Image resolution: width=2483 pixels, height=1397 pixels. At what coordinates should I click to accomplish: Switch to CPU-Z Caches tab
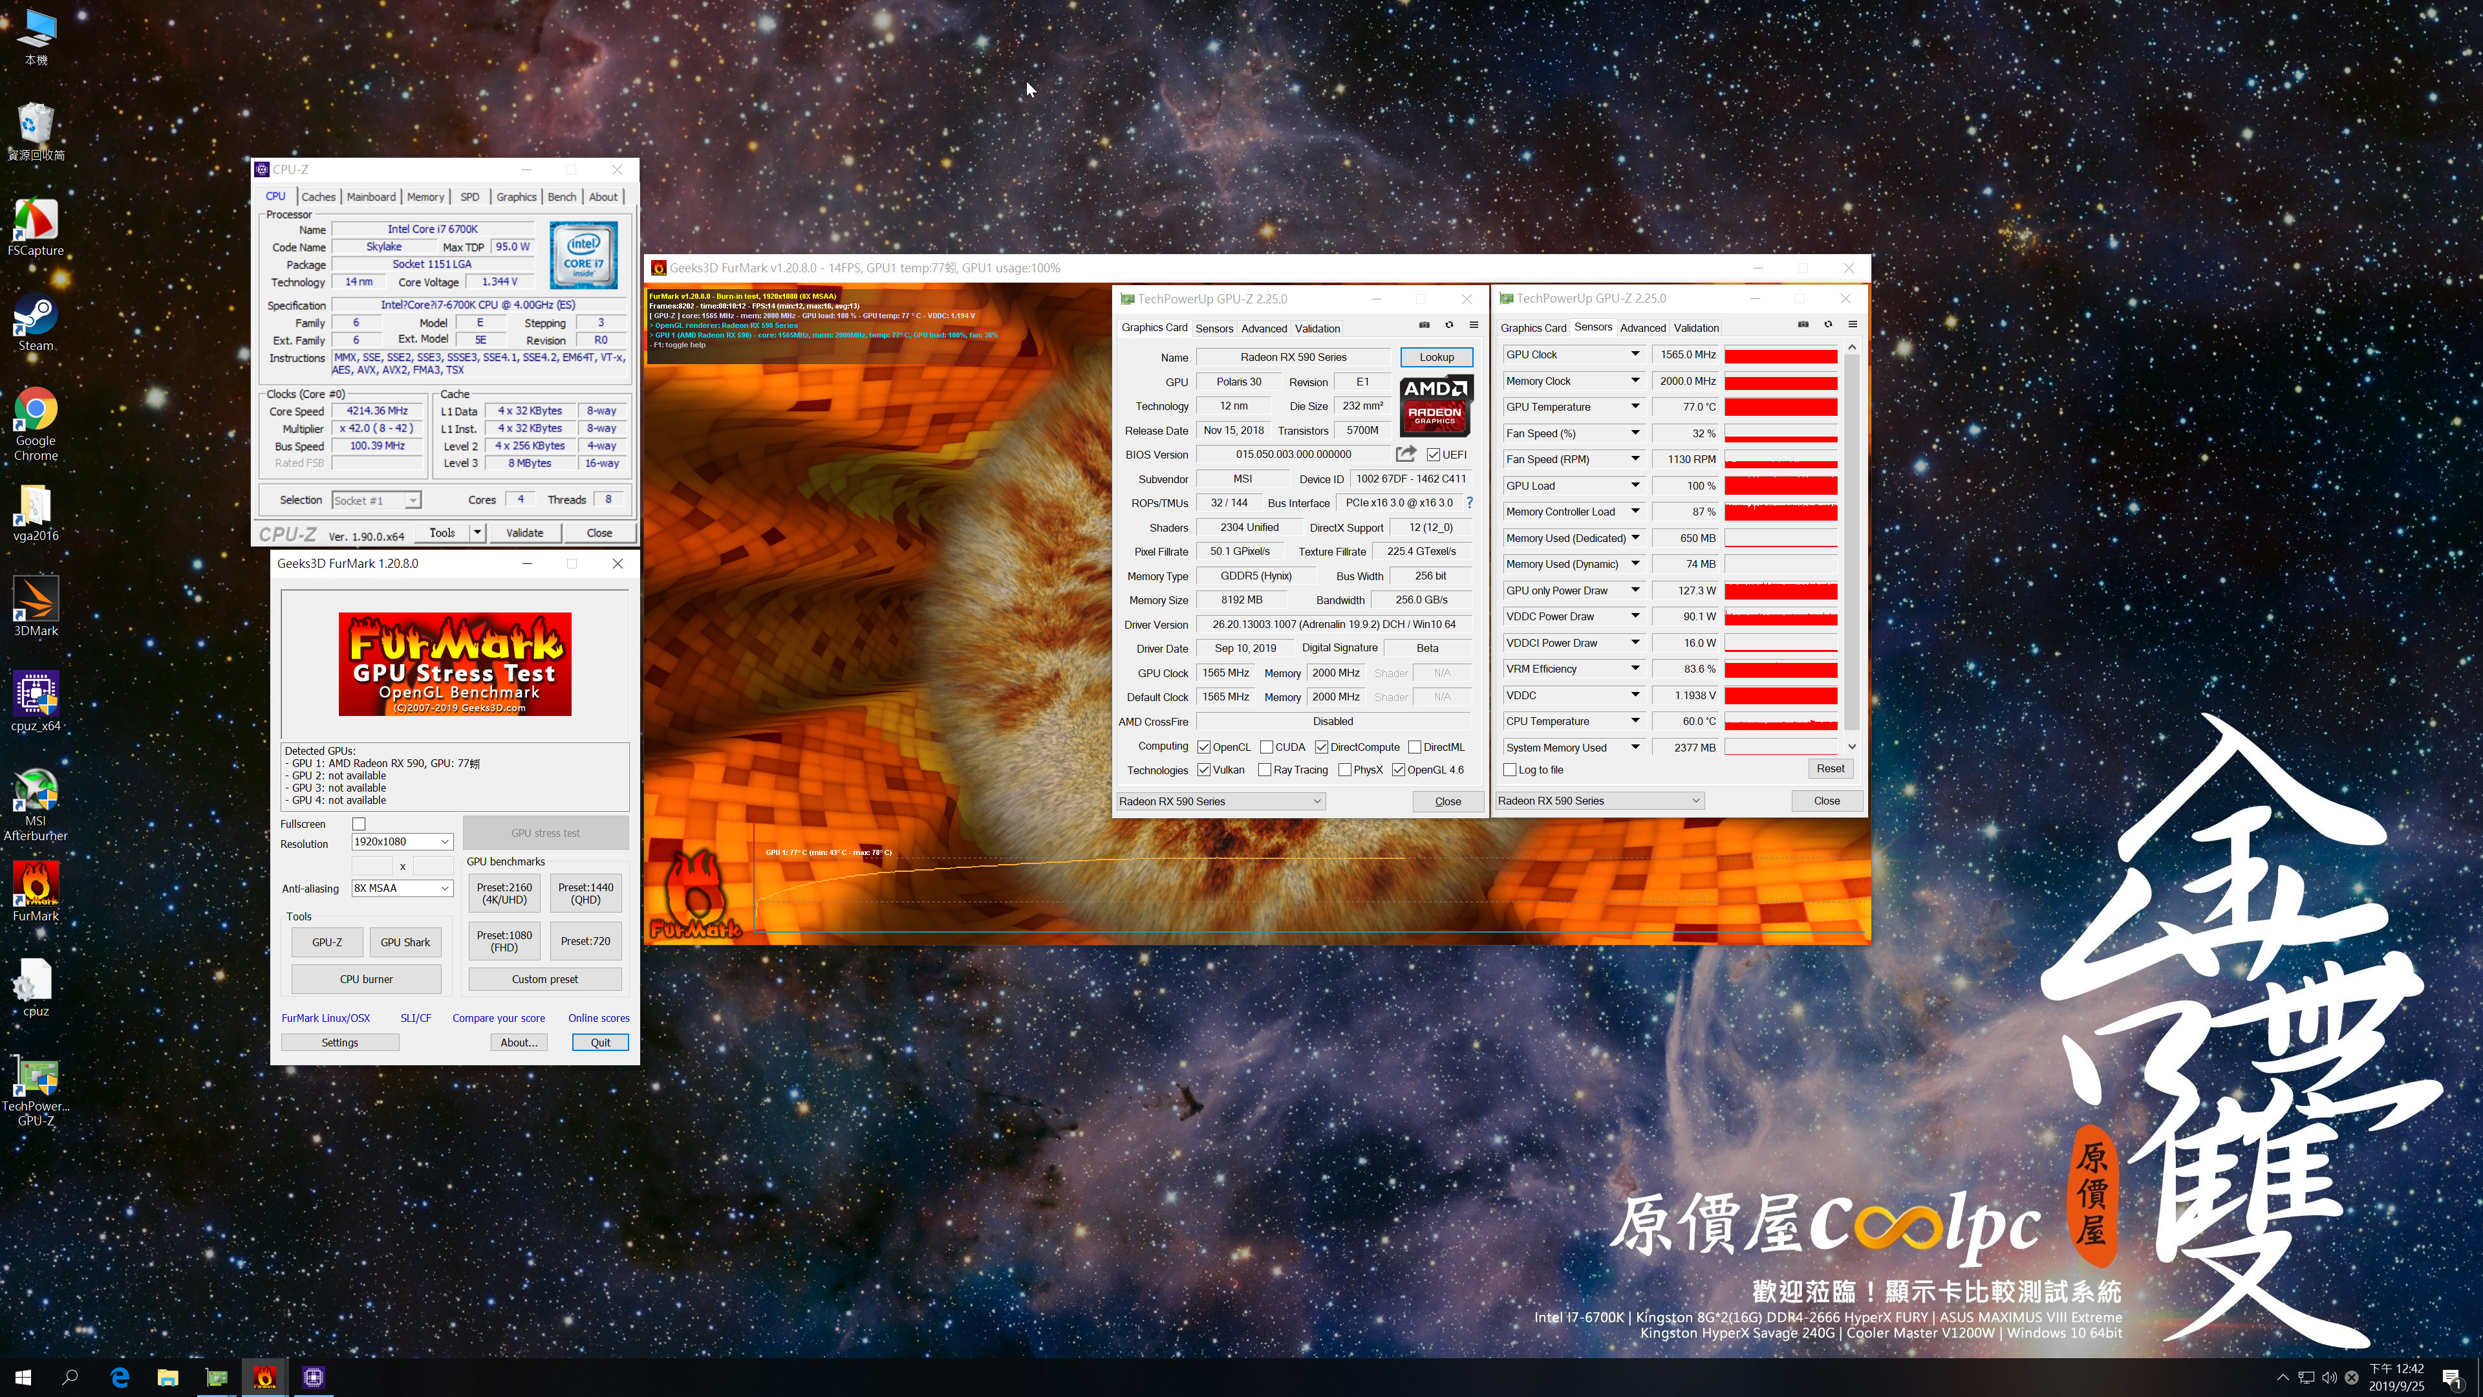pos(318,197)
